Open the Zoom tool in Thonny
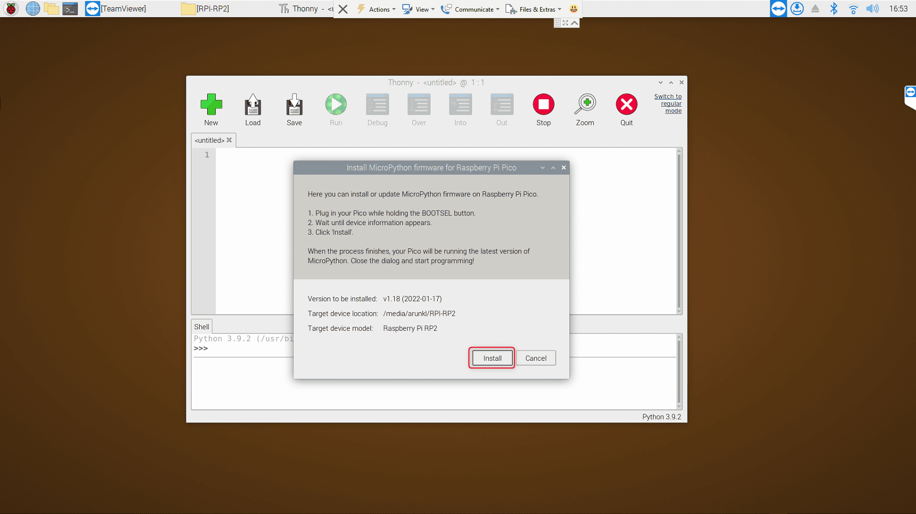The height and width of the screenshot is (514, 916). click(585, 105)
